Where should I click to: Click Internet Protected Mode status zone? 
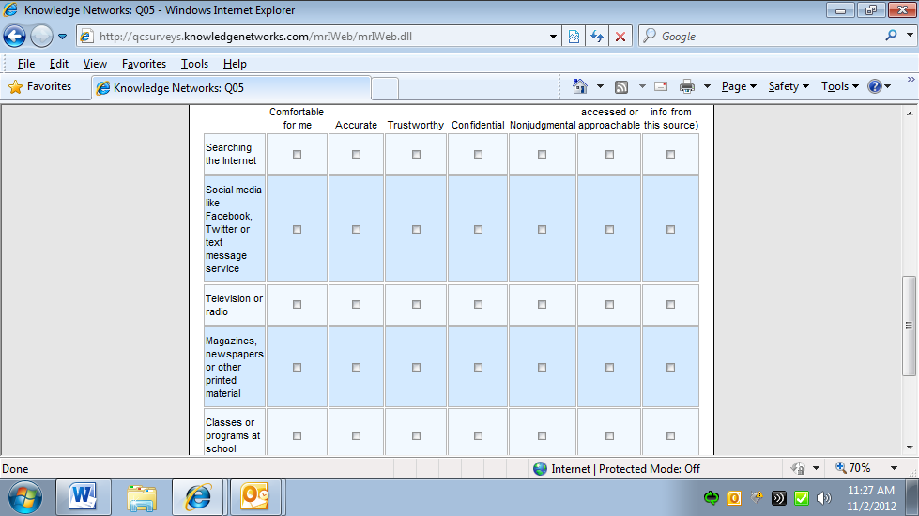(x=617, y=468)
